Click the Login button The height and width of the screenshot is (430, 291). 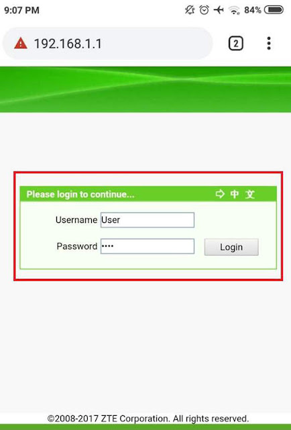click(x=231, y=247)
